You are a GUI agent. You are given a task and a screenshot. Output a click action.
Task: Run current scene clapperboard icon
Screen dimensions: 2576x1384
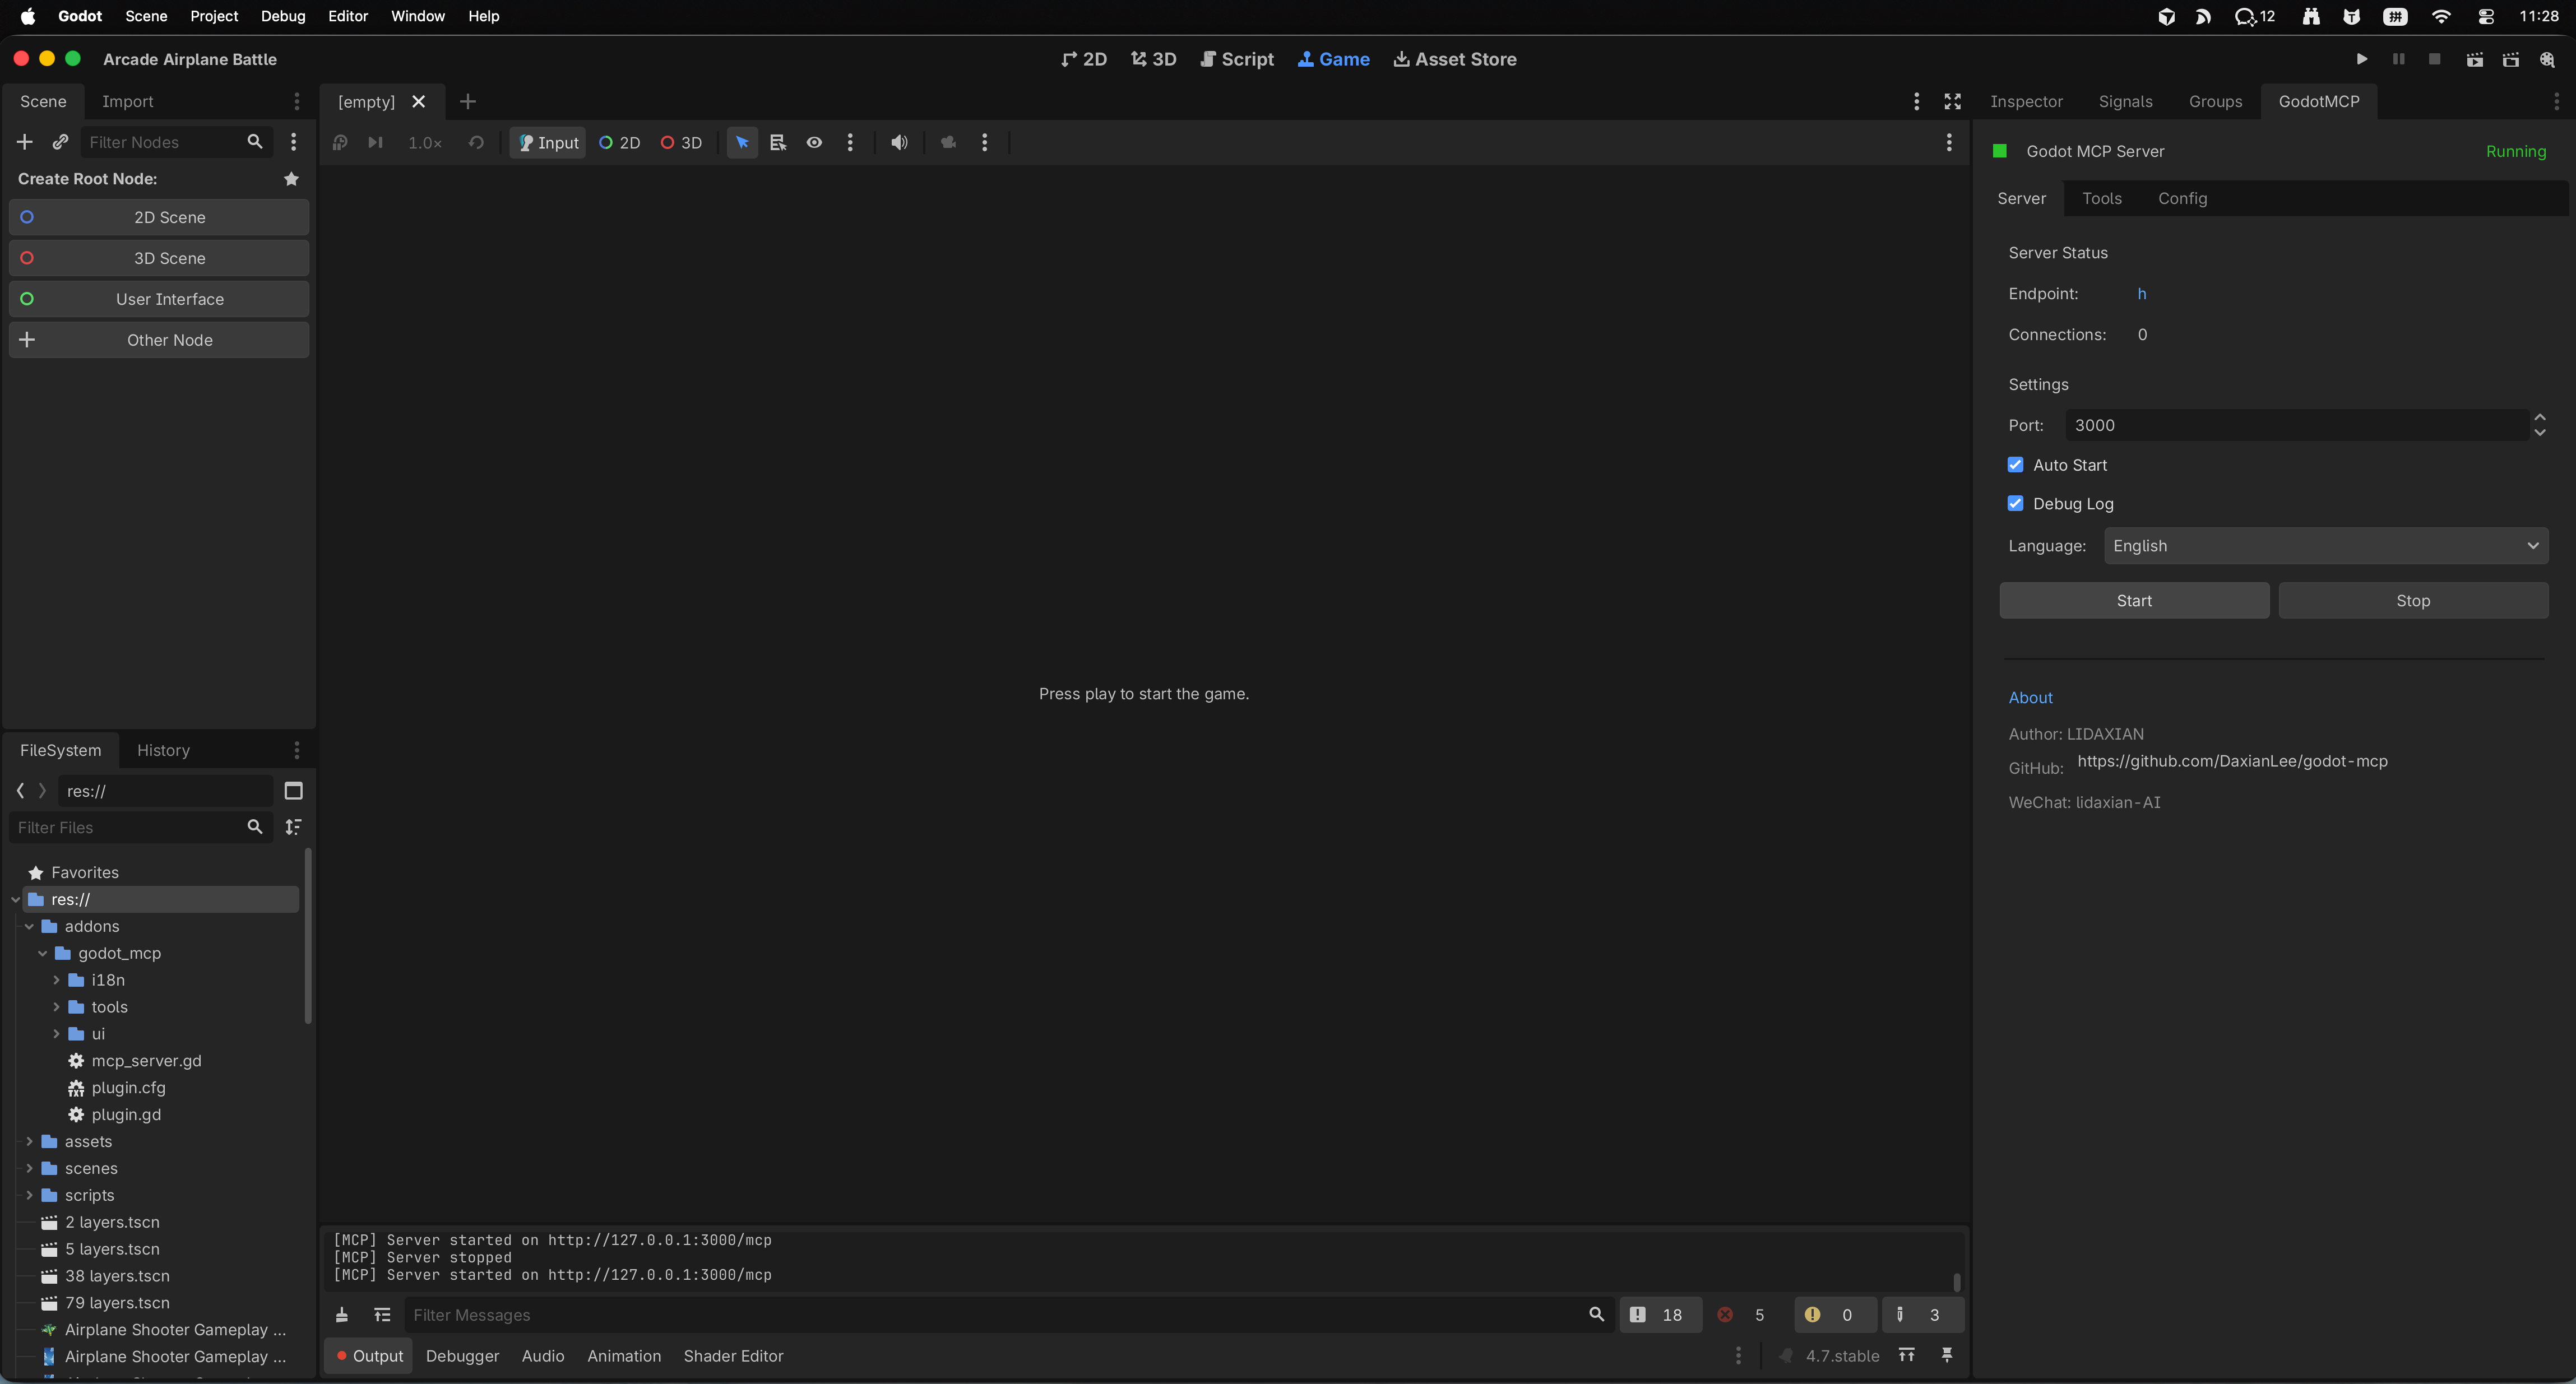coord(2474,60)
